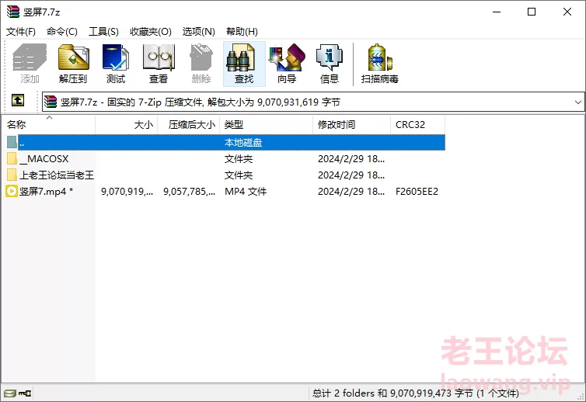Expand the address bar dropdown arrow
The height and width of the screenshot is (402, 586).
(x=577, y=102)
